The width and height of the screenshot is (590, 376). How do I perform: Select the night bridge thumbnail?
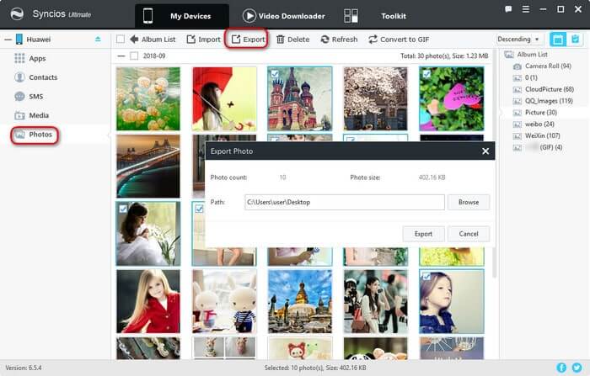pos(148,166)
